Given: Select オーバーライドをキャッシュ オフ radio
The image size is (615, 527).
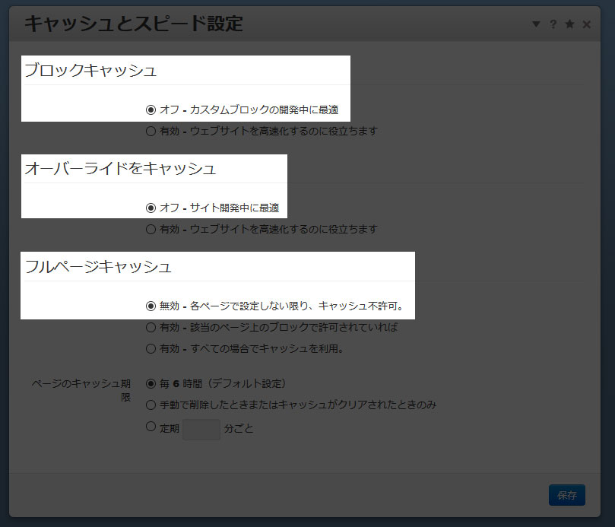Looking at the screenshot, I should tap(151, 208).
